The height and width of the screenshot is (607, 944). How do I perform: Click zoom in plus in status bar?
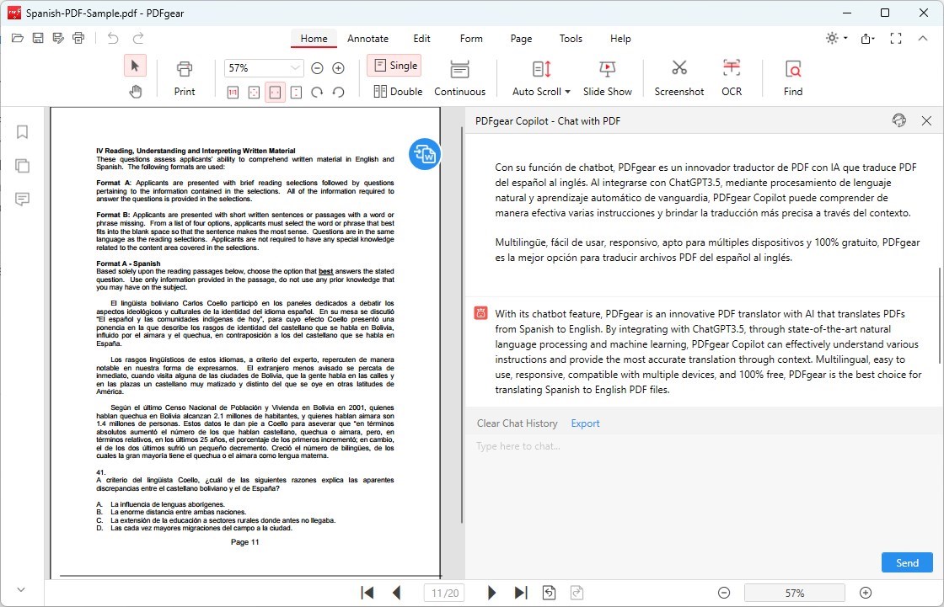point(865,593)
